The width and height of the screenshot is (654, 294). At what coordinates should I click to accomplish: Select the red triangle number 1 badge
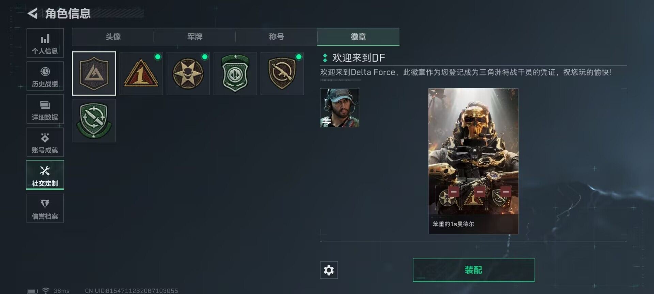[x=141, y=73]
